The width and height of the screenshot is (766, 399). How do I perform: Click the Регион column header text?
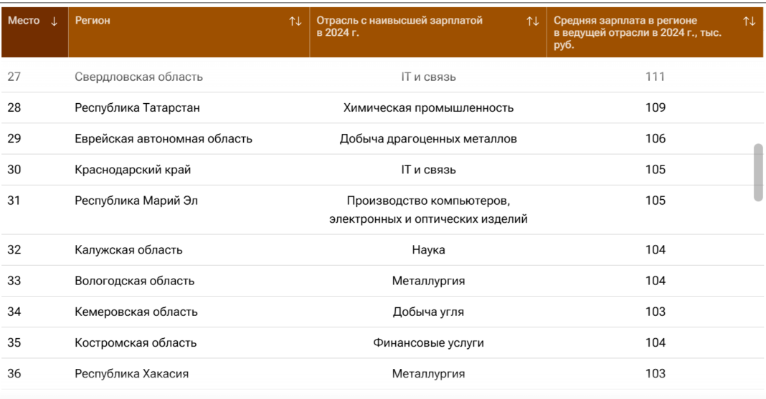click(x=93, y=21)
